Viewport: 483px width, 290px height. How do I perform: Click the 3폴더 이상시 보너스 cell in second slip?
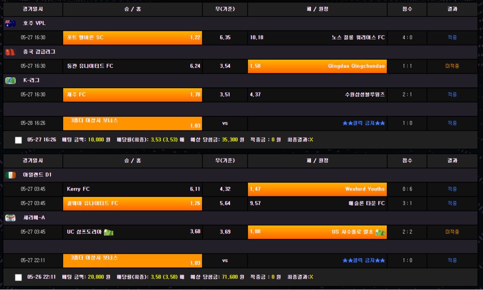click(132, 261)
